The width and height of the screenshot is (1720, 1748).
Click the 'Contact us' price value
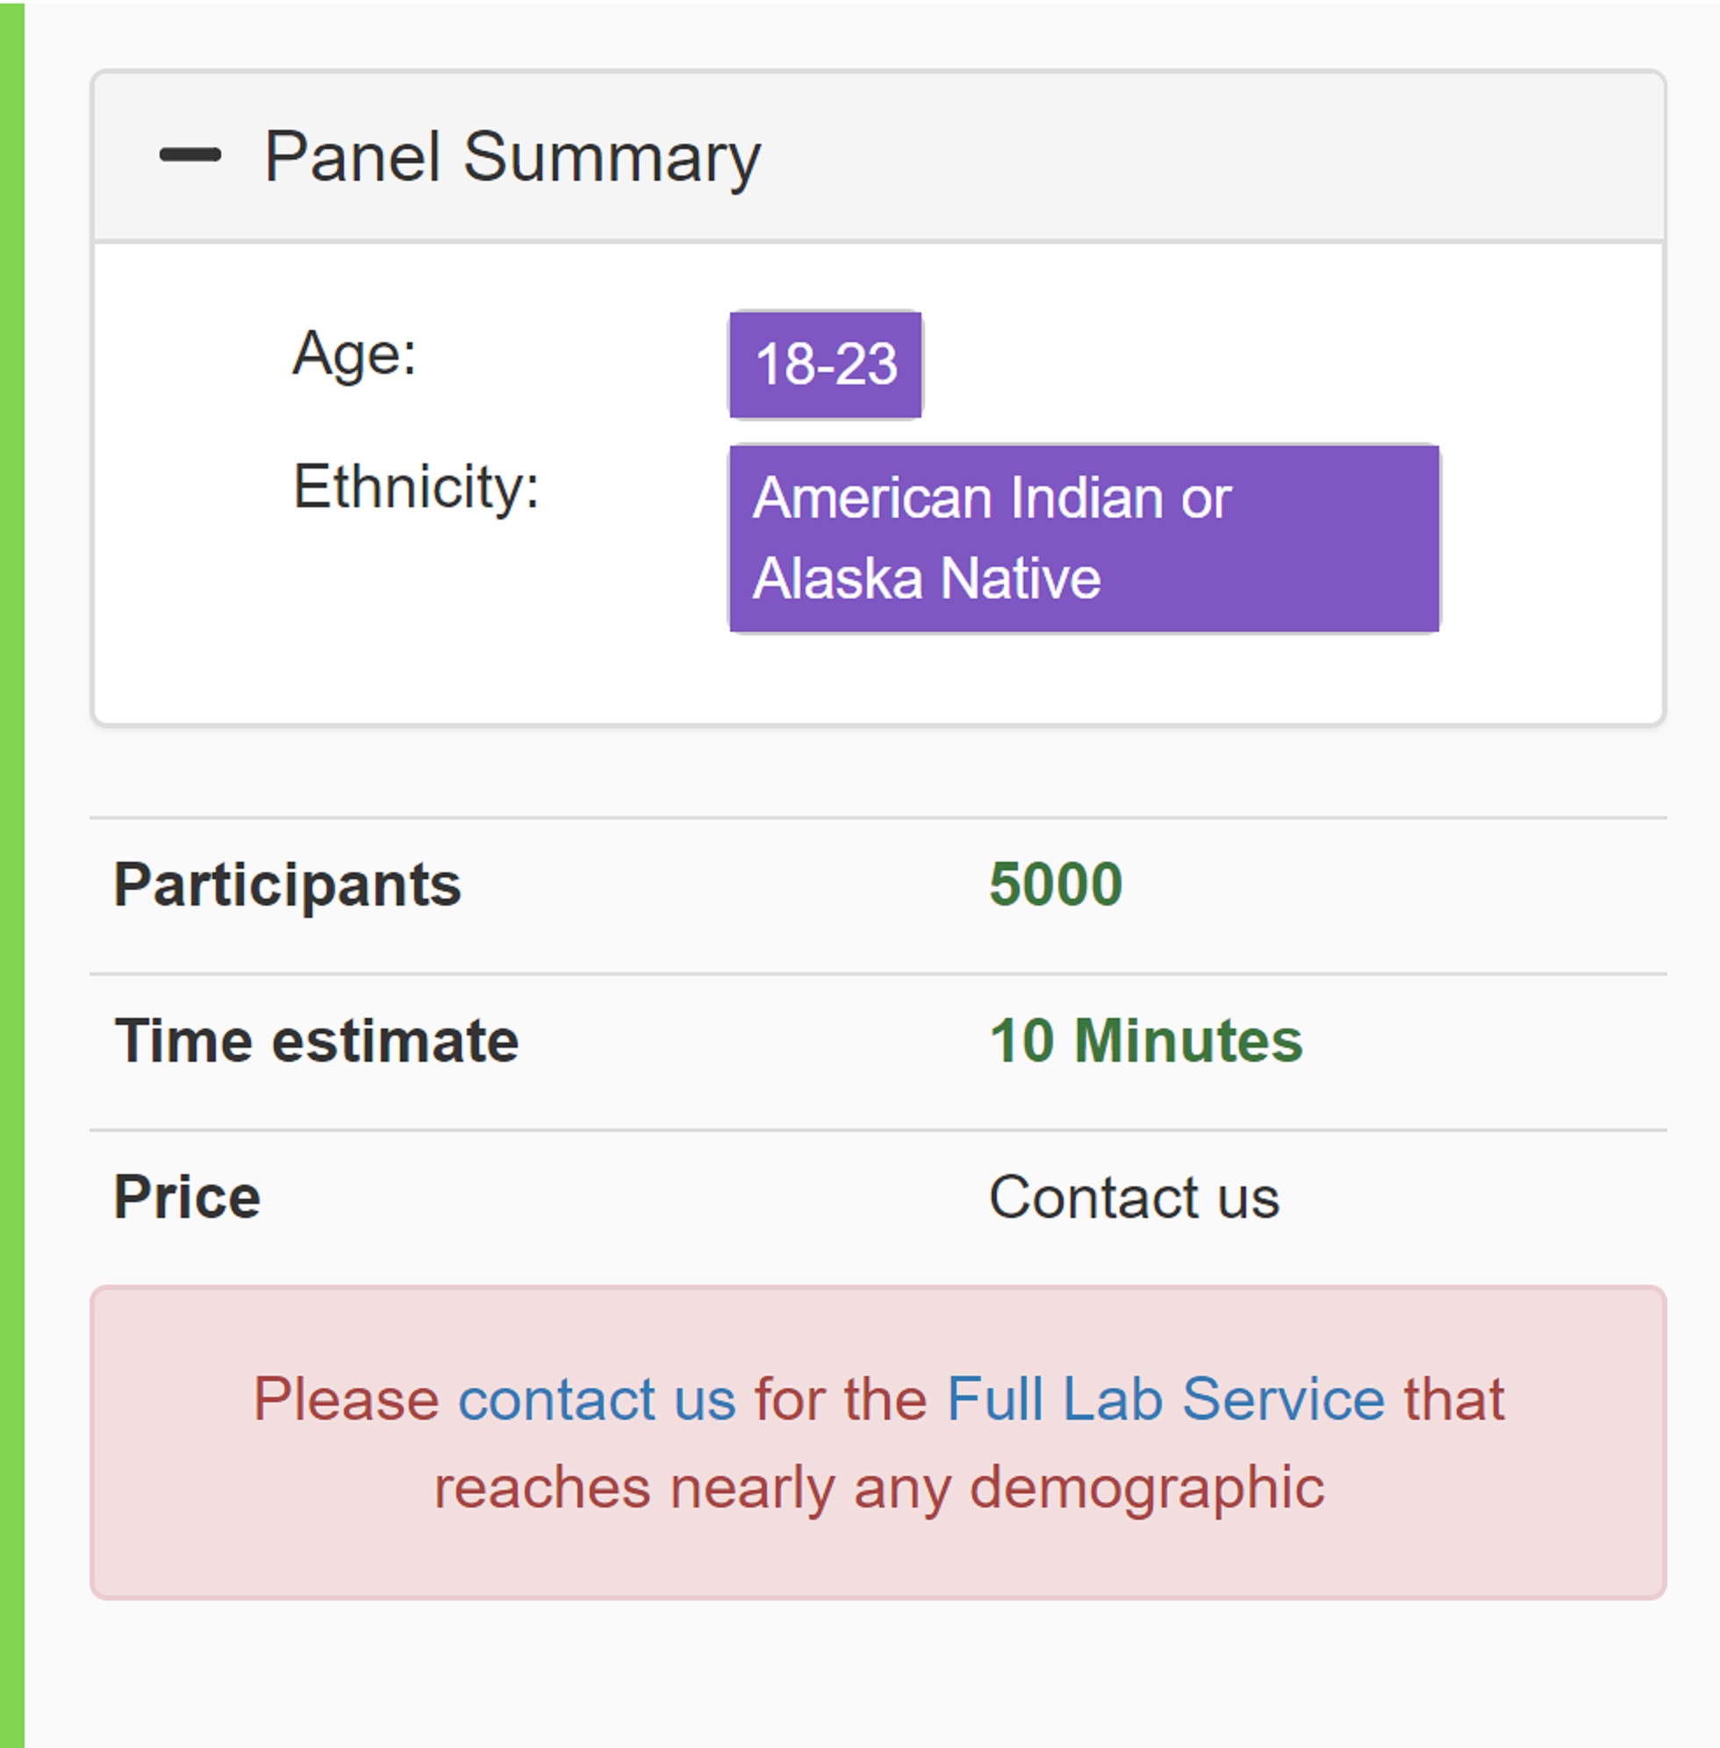pyautogui.click(x=1135, y=1197)
